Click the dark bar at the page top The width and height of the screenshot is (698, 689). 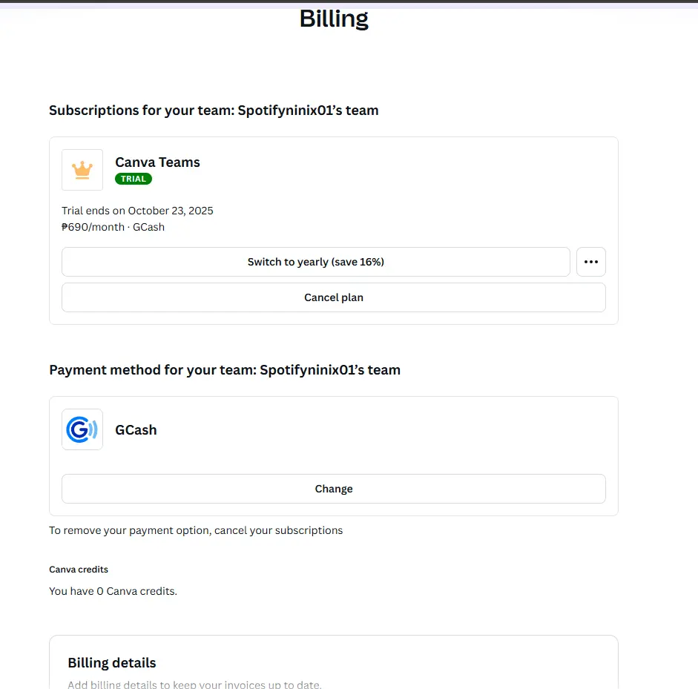pos(349,1)
